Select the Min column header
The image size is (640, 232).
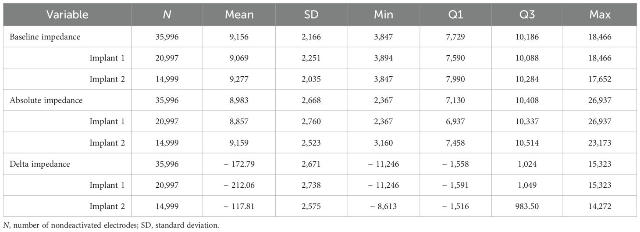tap(384, 14)
